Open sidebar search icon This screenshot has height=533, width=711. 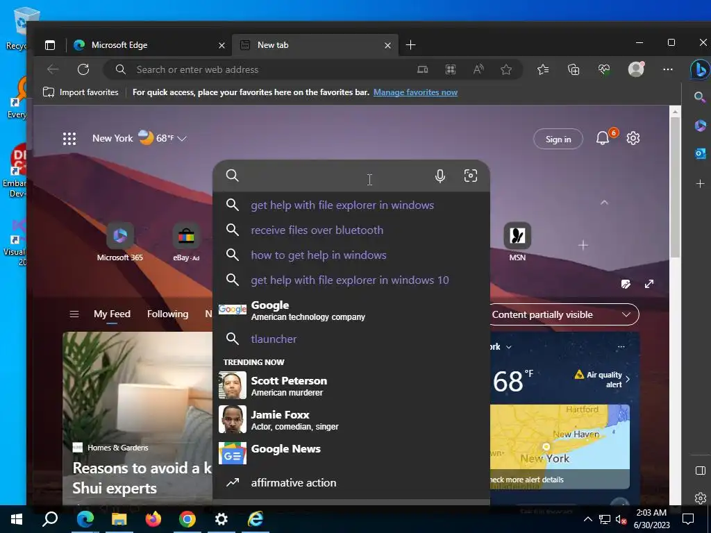700,97
